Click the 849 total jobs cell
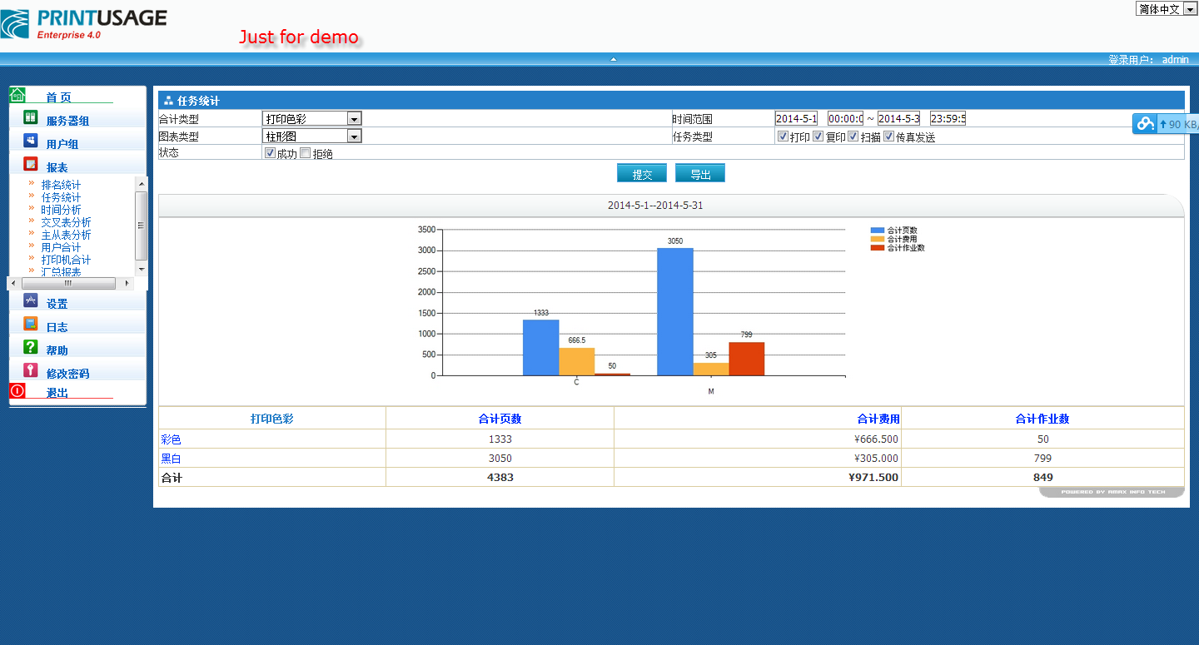The image size is (1199, 645). pyautogui.click(x=1042, y=477)
